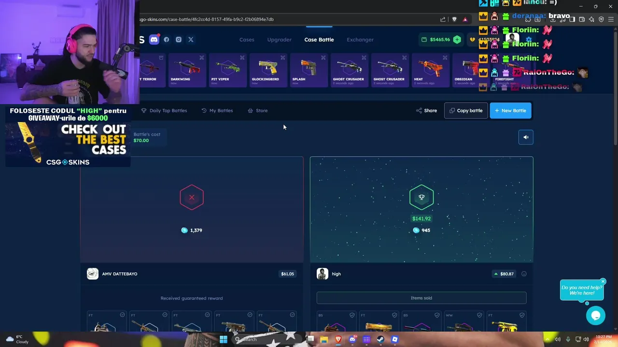
Task: Open Discord from the taskbar
Action: [x=352, y=339]
